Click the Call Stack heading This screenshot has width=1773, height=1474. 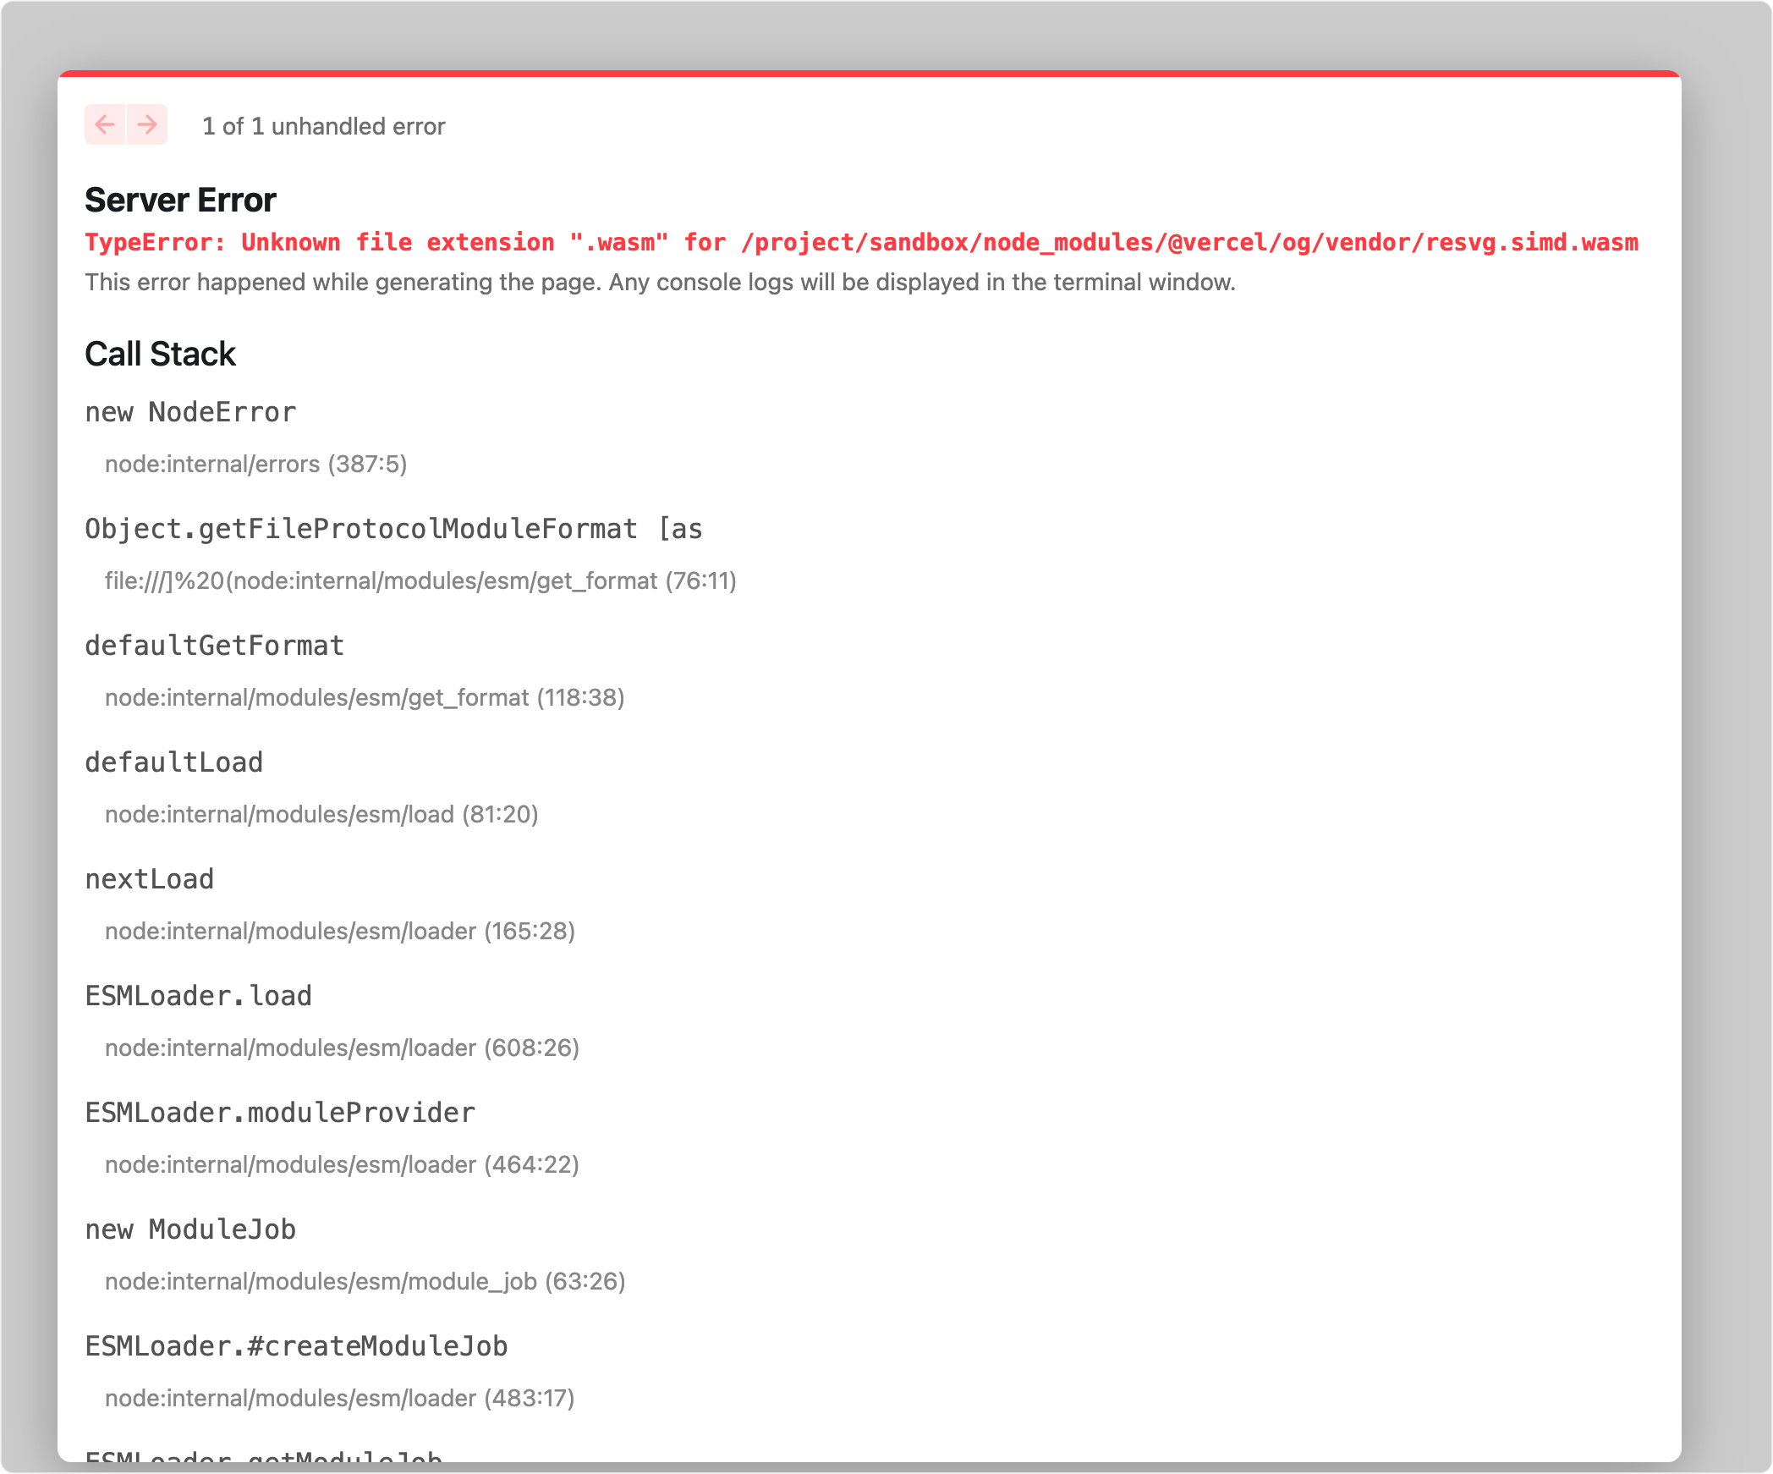pyautogui.click(x=160, y=354)
